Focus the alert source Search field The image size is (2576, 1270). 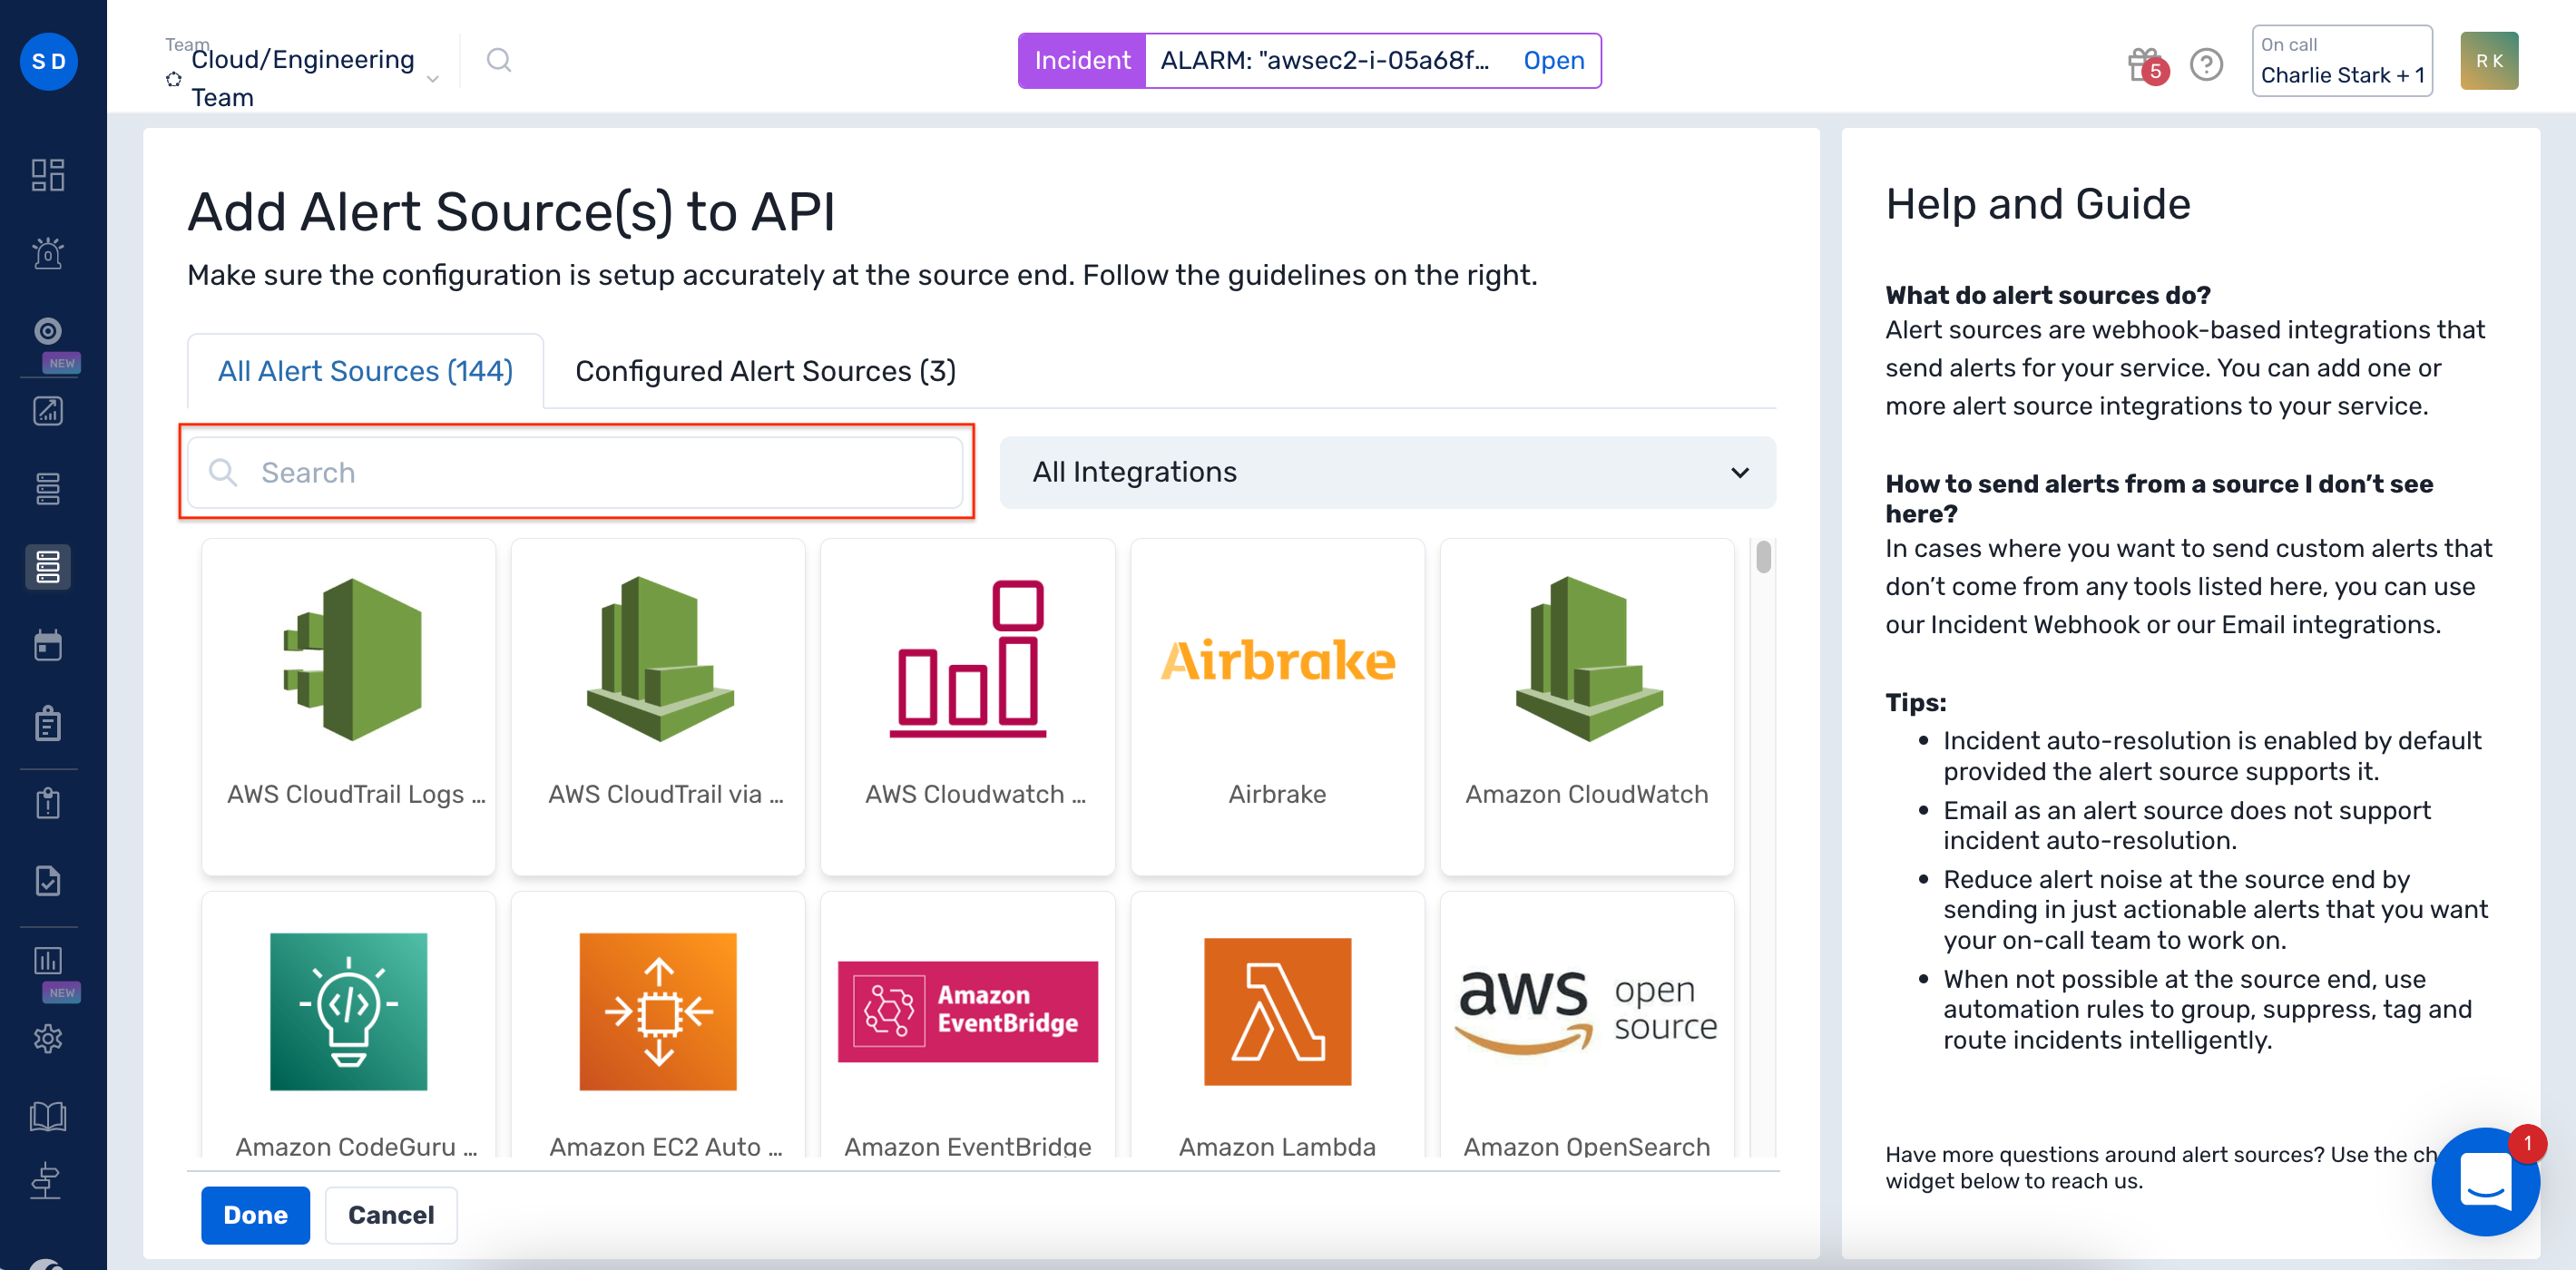[576, 472]
